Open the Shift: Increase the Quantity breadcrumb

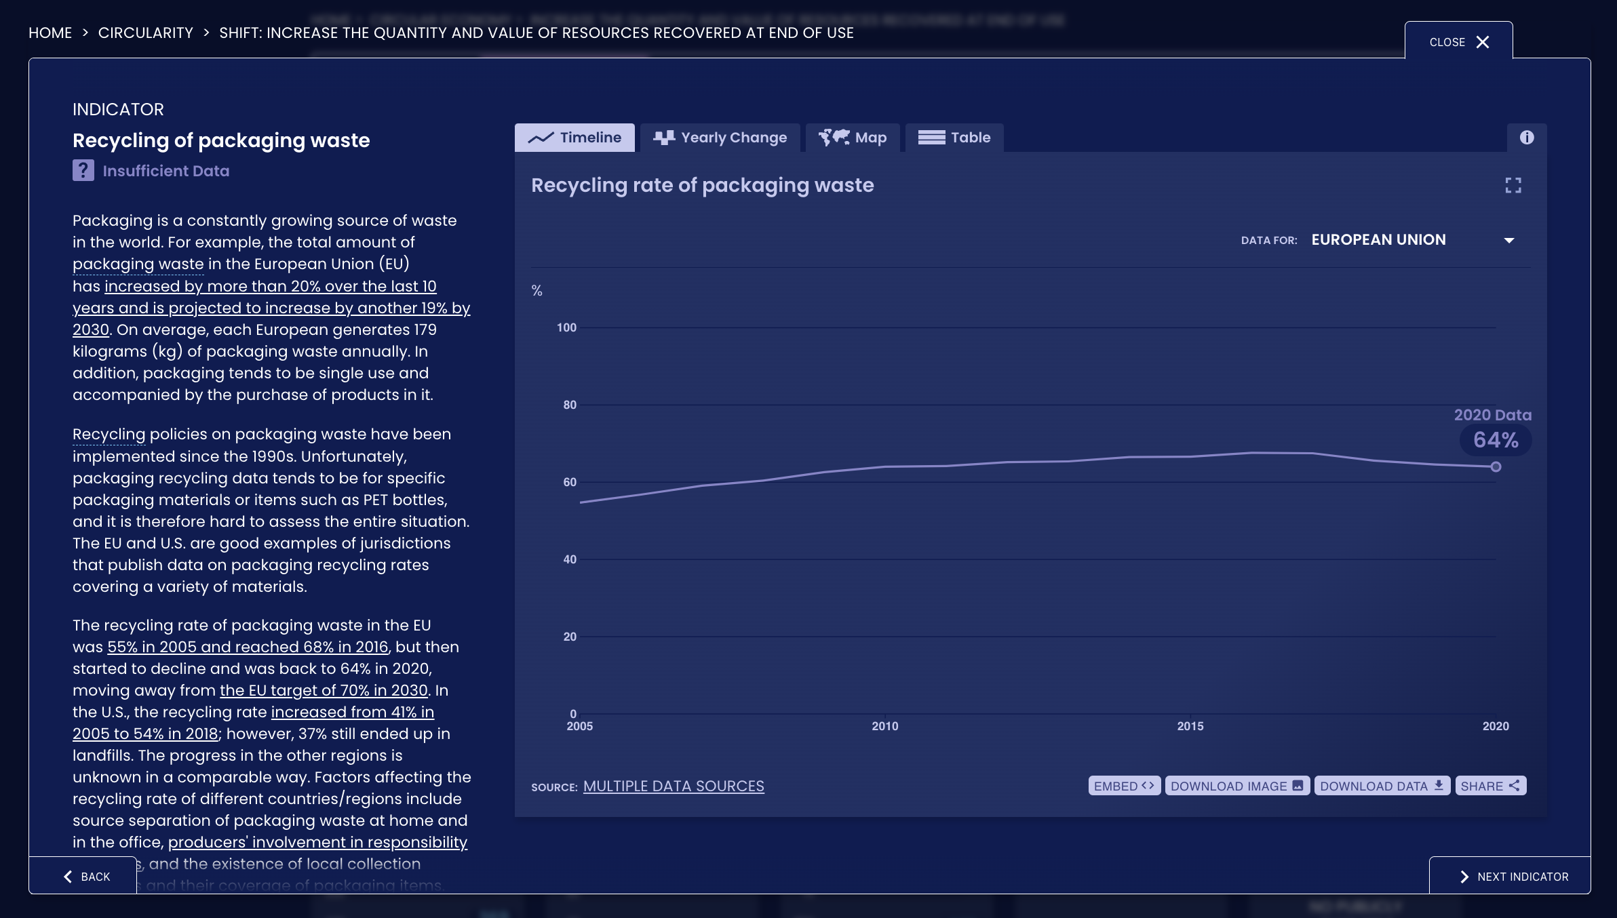537,33
